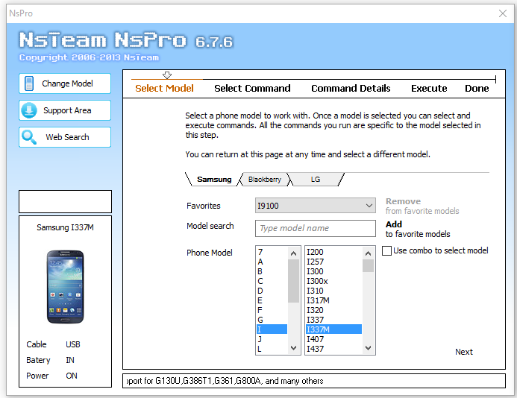Viewport: 517px width, 398px height.
Task: Select model I300x in the list
Action: pyautogui.click(x=333, y=281)
